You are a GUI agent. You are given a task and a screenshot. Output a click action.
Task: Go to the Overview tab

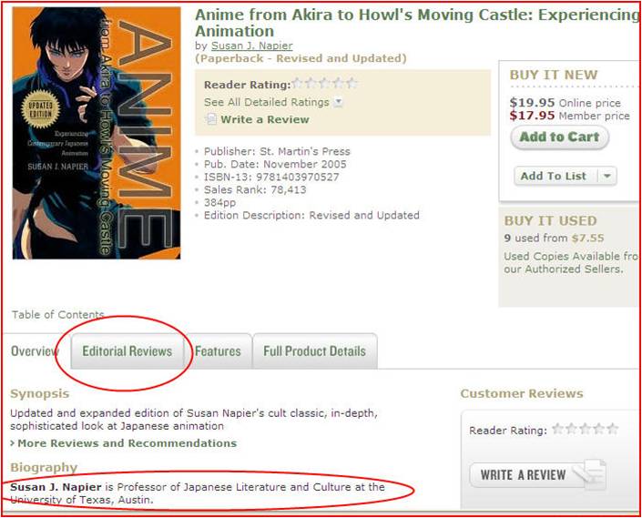[x=36, y=351]
